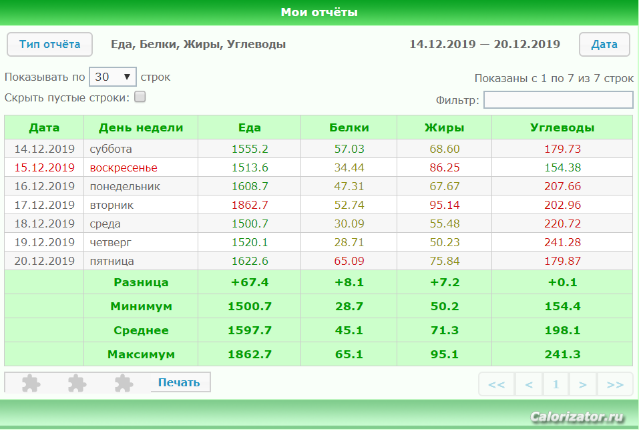The width and height of the screenshot is (639, 431).
Task: Click the puzzle icon next to Печать
Action: pyautogui.click(x=124, y=383)
